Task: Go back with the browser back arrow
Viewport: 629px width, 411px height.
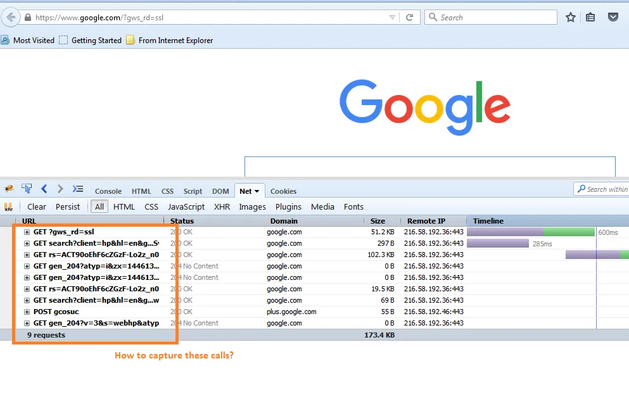Action: pyautogui.click(x=11, y=18)
